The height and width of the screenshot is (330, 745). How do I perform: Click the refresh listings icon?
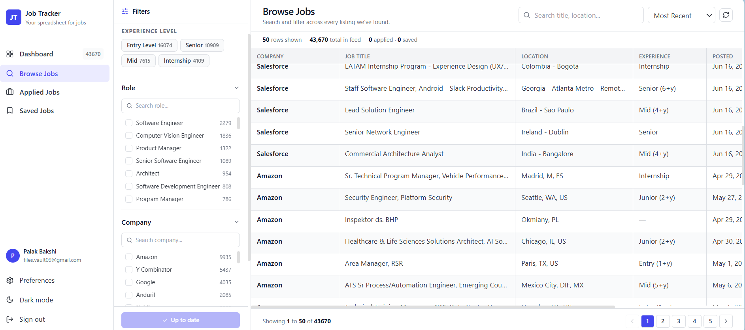tap(726, 15)
